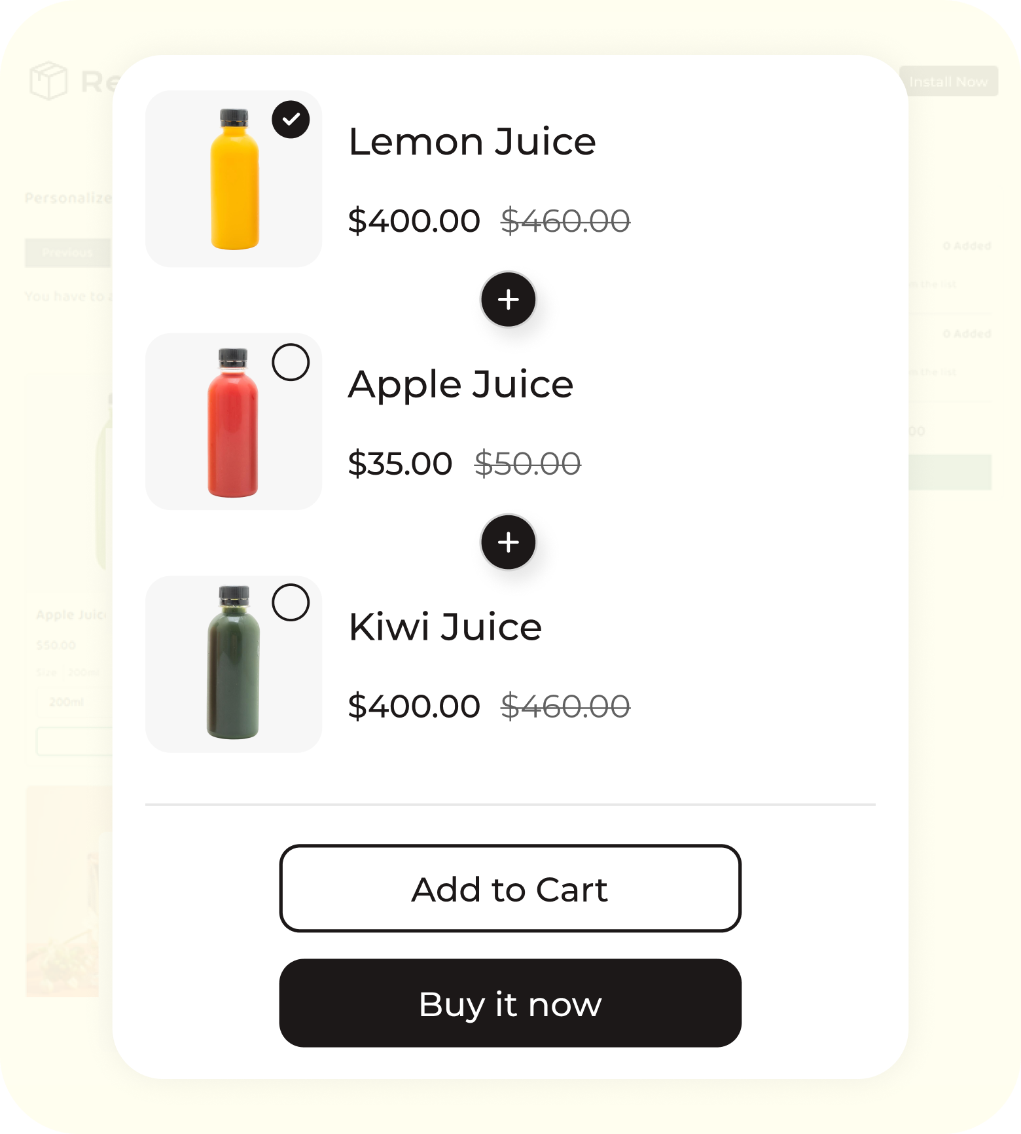The height and width of the screenshot is (1134, 1021).
Task: Click the box logo icon in header
Action: click(48, 81)
